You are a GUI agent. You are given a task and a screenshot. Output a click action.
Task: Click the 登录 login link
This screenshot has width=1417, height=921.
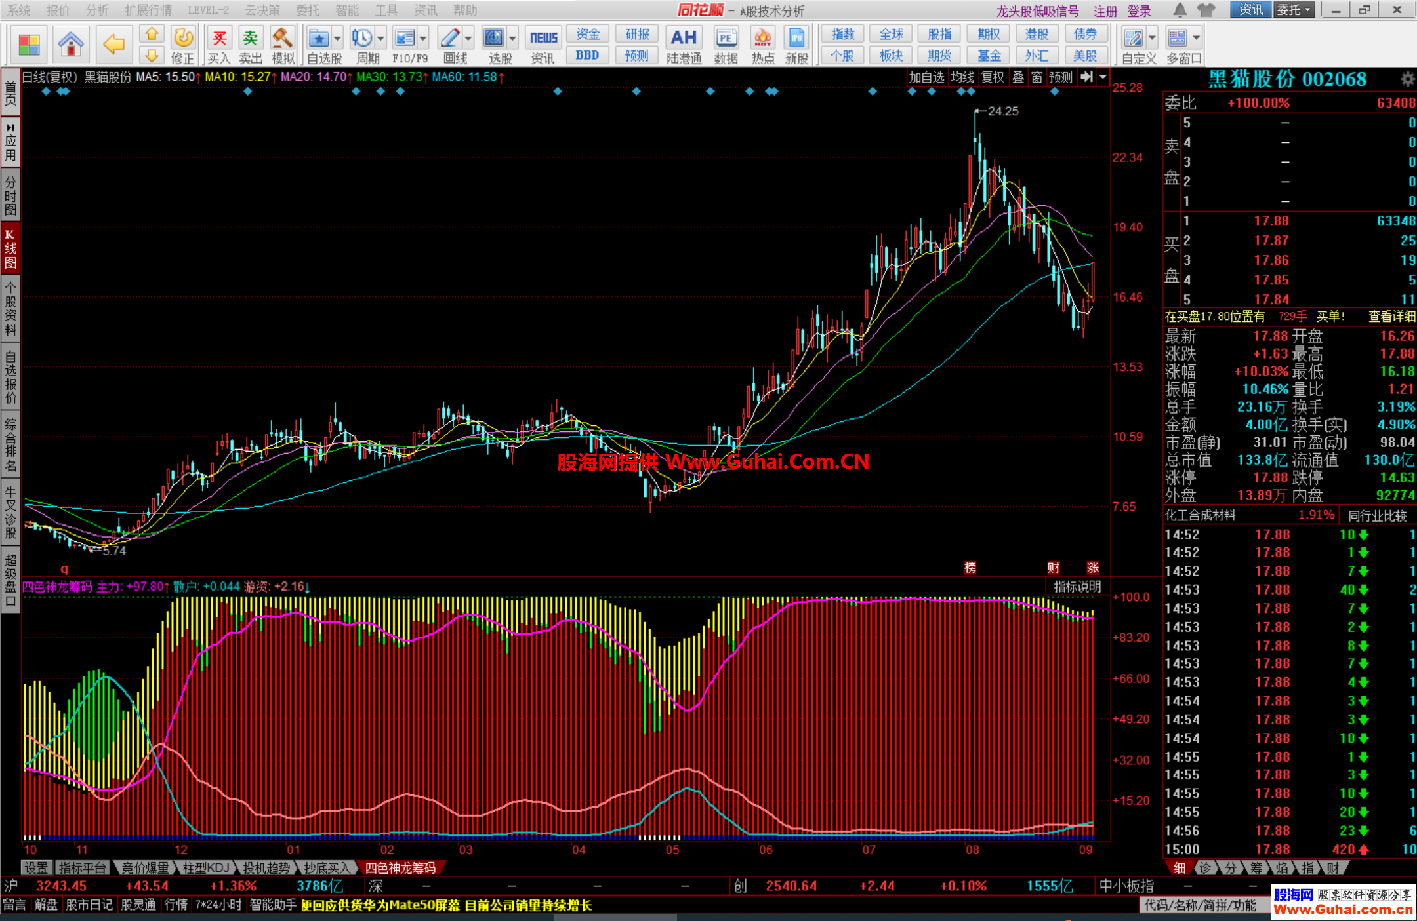point(1139,10)
